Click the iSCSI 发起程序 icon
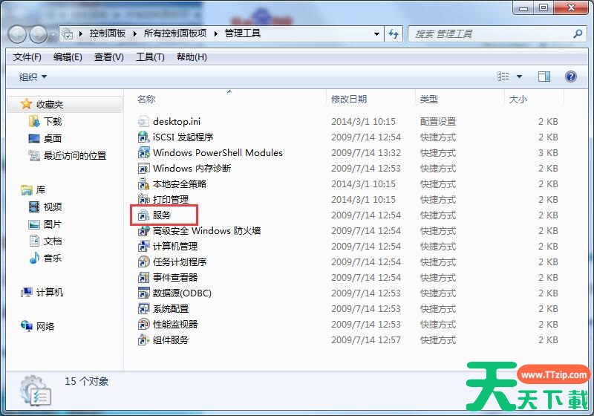 pyautogui.click(x=143, y=137)
